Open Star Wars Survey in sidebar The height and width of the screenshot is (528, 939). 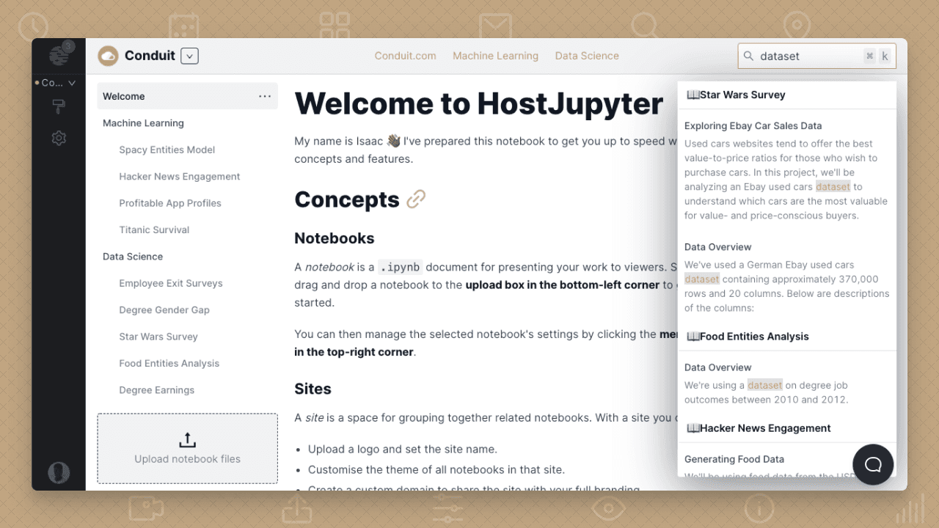click(158, 337)
